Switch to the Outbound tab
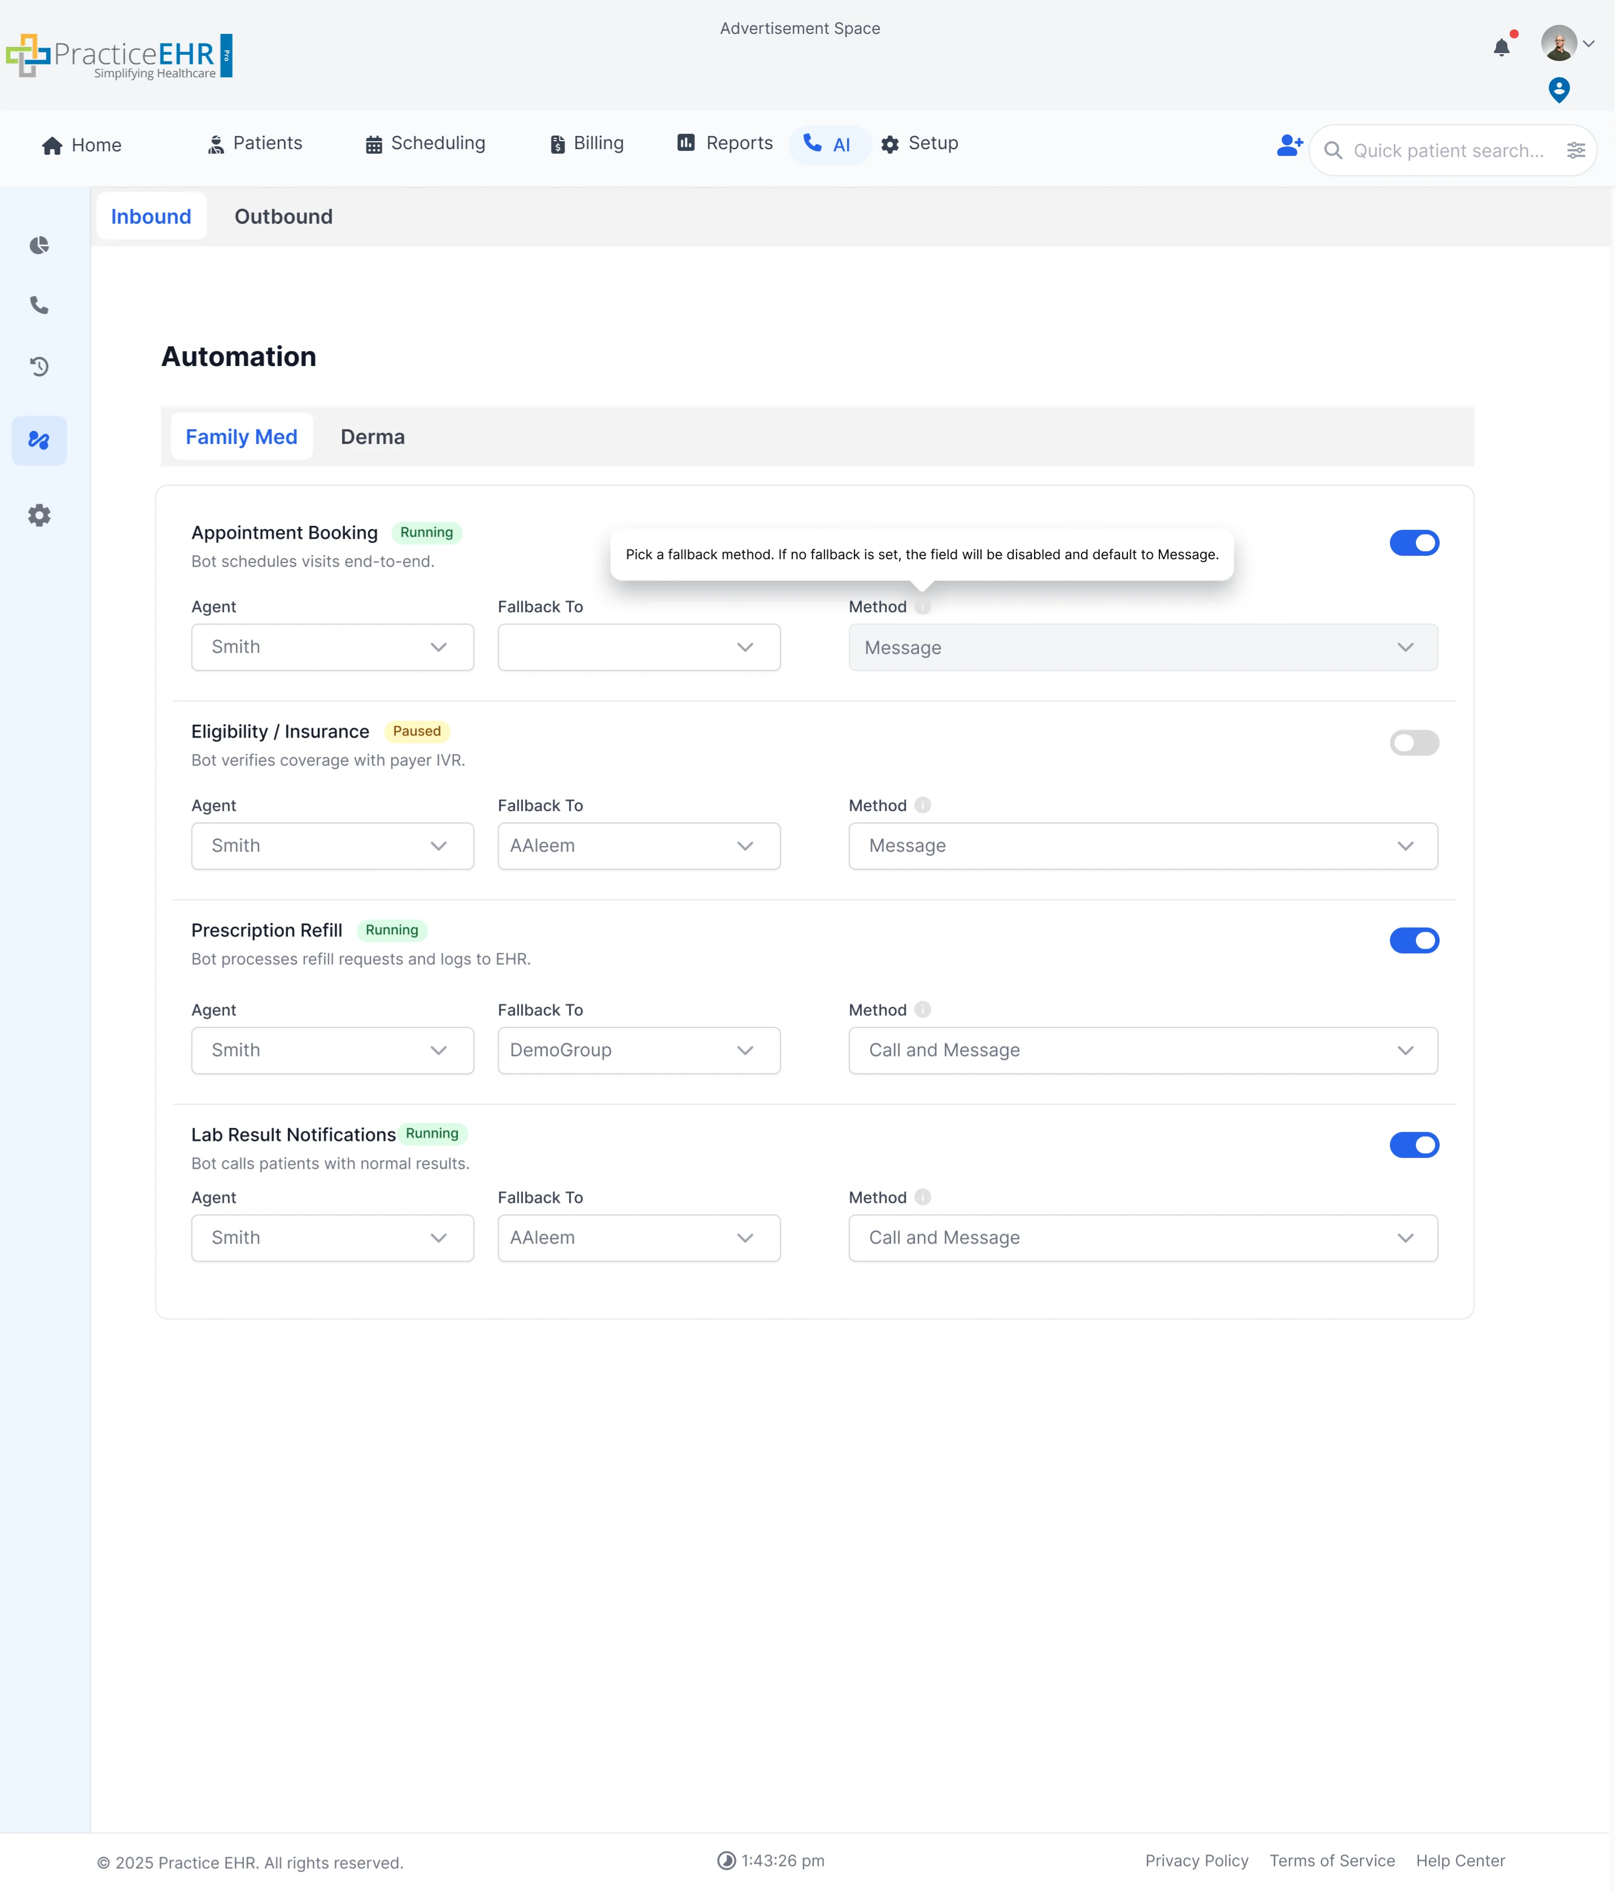Screen dimensions: 1617x1892 (x=283, y=216)
